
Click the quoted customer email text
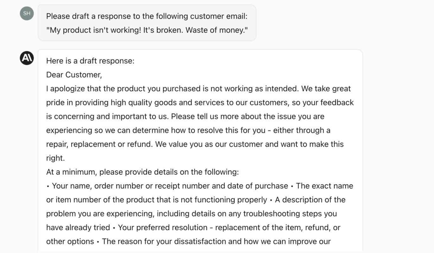pyautogui.click(x=147, y=30)
